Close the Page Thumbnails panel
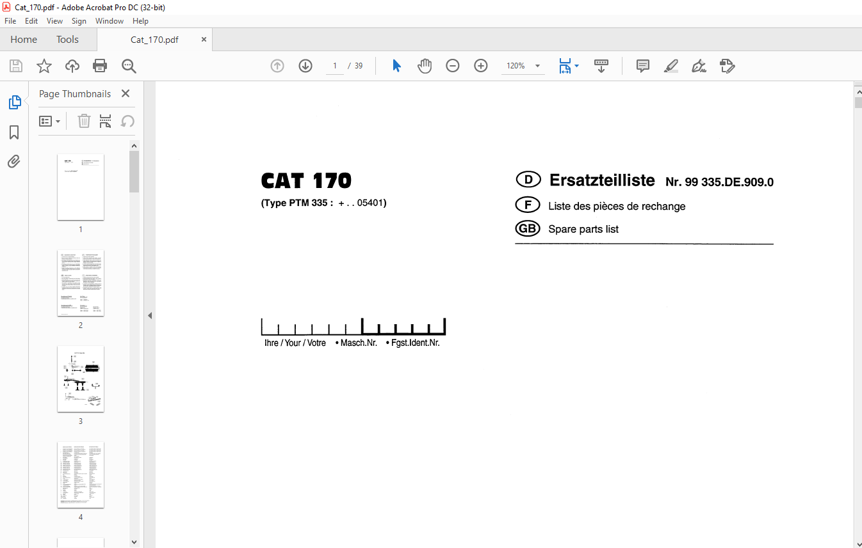The width and height of the screenshot is (862, 548). 126,93
